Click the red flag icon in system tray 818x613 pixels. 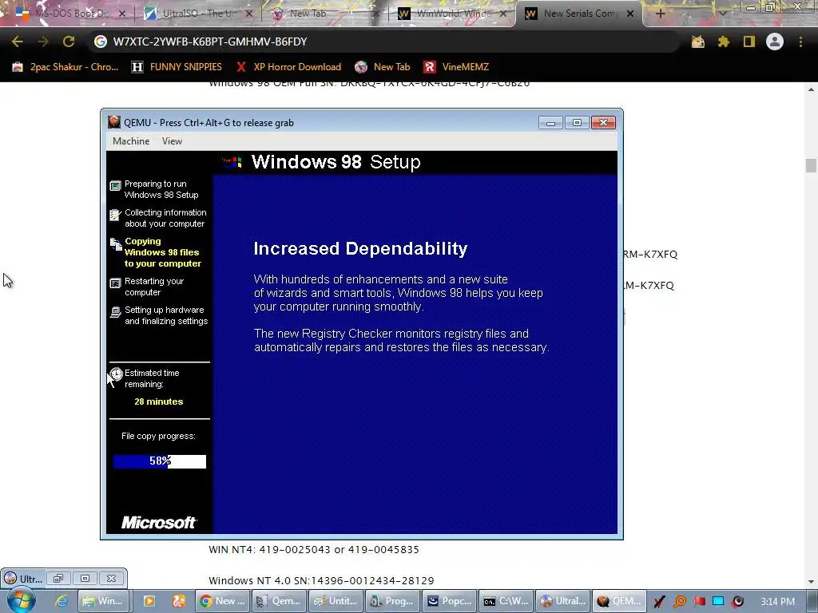[x=699, y=602]
